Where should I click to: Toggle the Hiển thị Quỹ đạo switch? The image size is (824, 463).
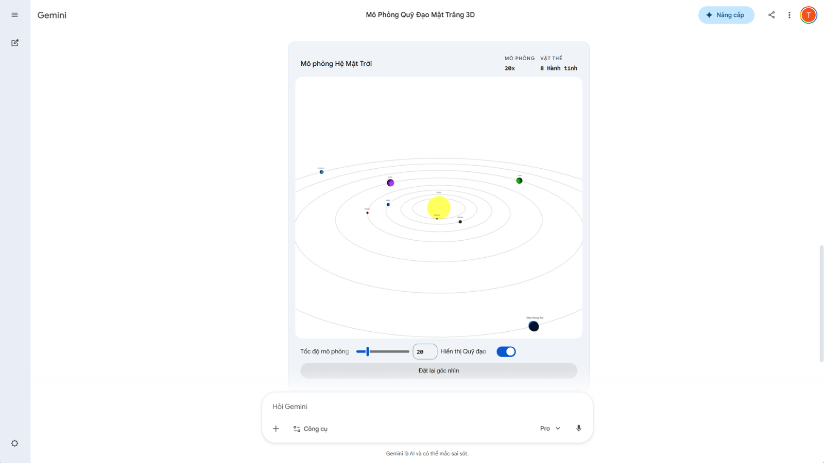pos(506,351)
